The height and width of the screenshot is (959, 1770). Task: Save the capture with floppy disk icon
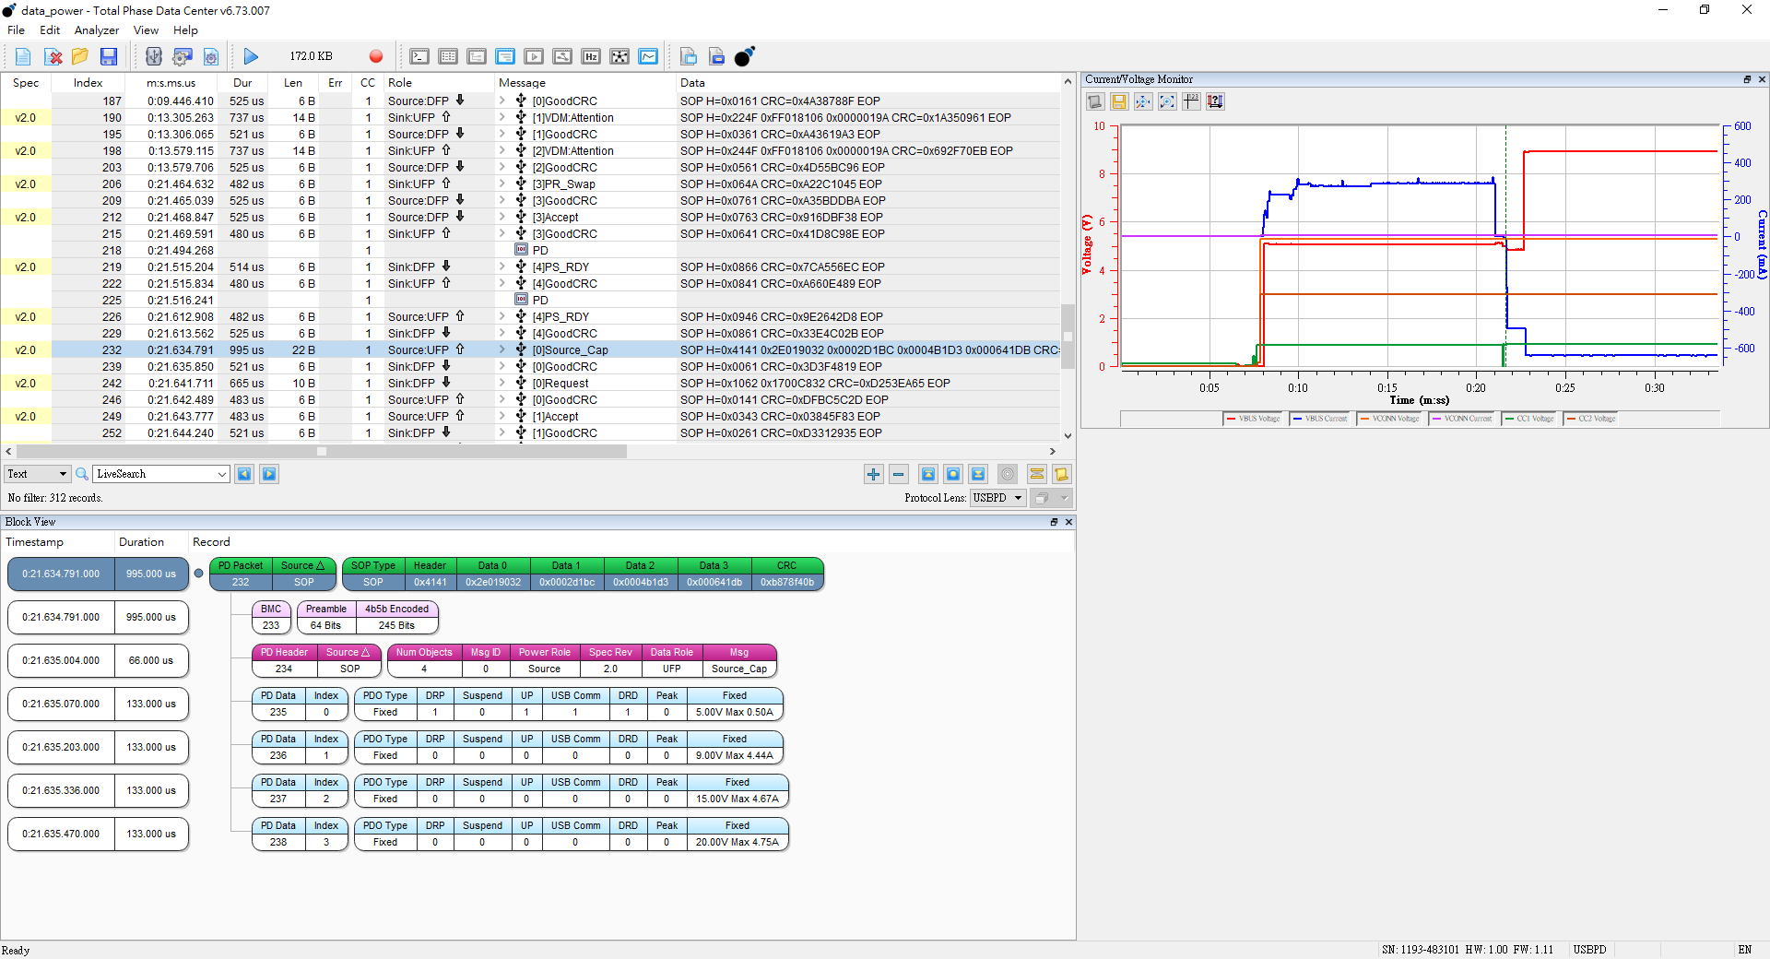click(x=109, y=57)
